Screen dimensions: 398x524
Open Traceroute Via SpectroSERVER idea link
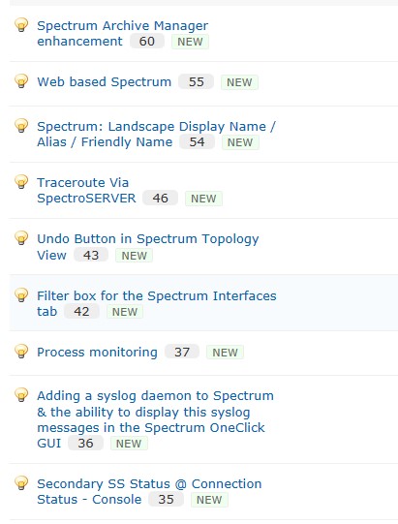tap(86, 190)
